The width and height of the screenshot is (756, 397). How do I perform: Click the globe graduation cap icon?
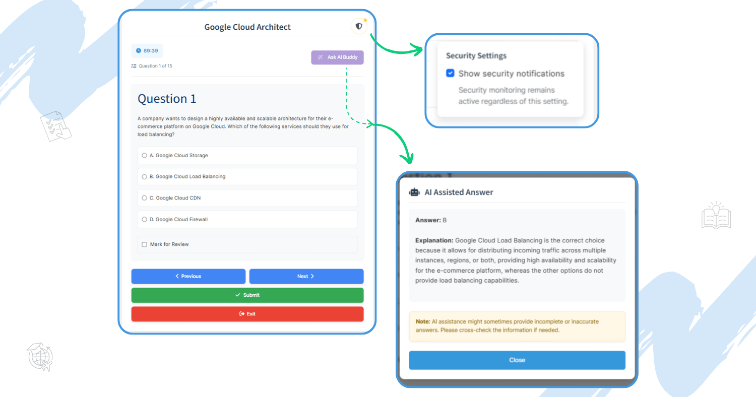pyautogui.click(x=40, y=358)
